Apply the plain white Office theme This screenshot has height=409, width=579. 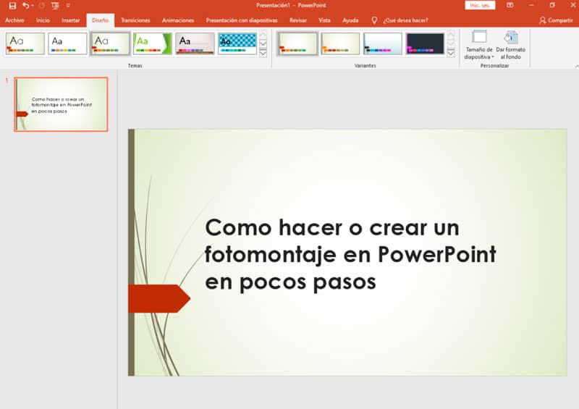(x=67, y=43)
